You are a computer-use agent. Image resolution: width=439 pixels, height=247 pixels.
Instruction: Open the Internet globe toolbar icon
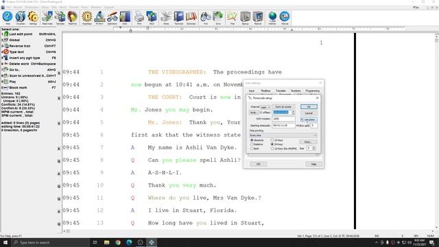pos(272,17)
